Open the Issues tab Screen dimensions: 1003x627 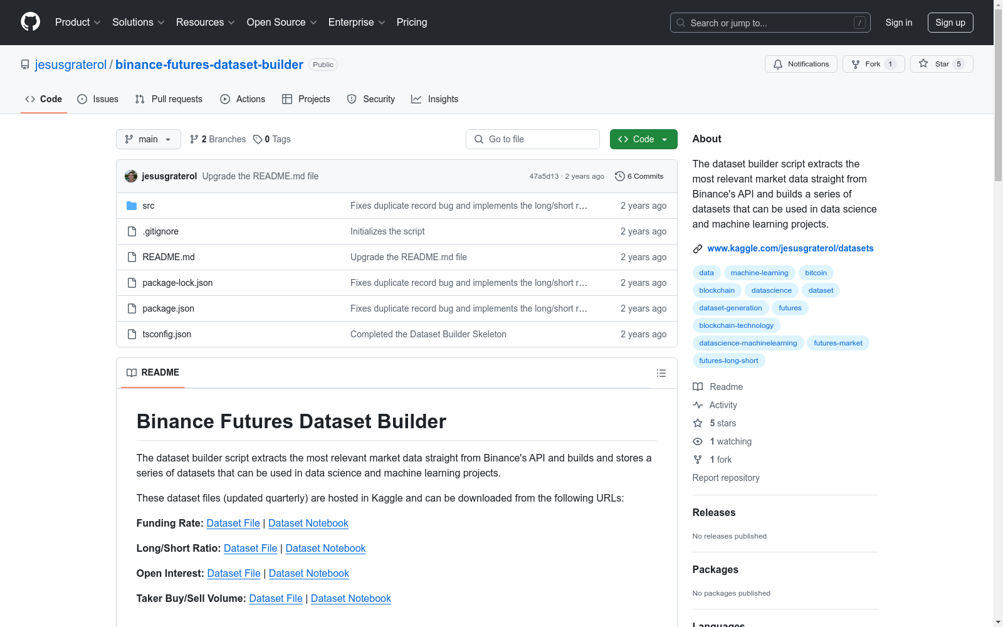click(98, 99)
